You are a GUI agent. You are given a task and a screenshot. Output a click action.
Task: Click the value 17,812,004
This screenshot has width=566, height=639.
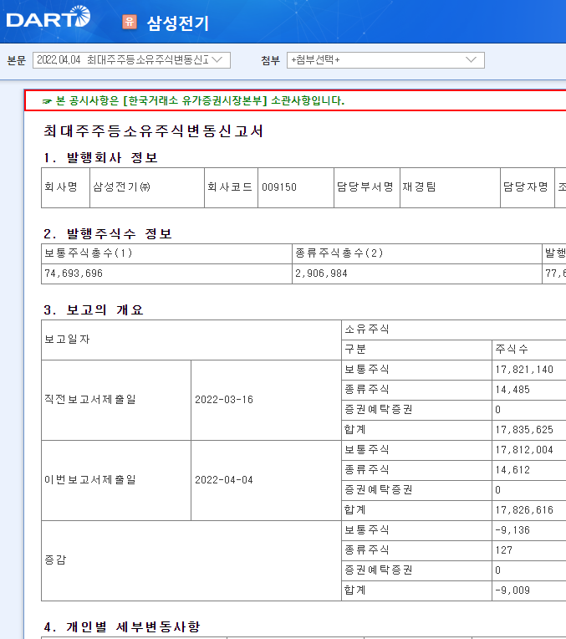click(x=524, y=450)
